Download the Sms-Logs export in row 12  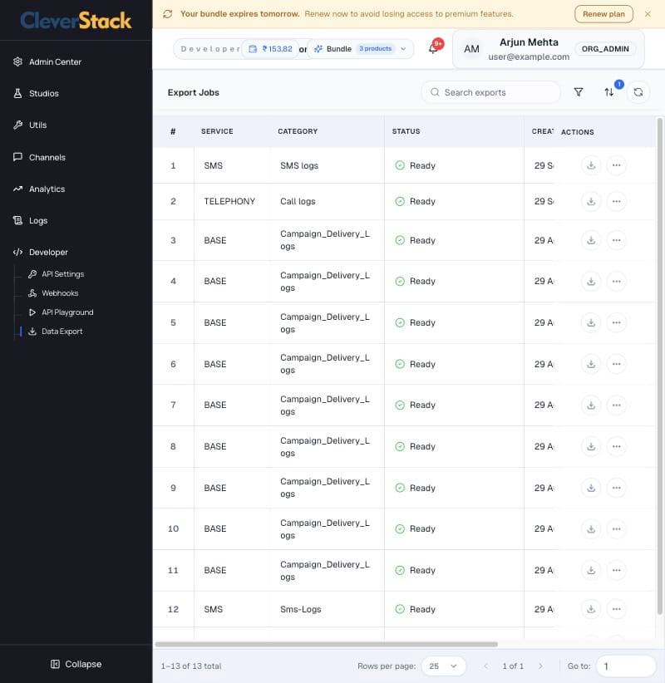click(x=591, y=609)
